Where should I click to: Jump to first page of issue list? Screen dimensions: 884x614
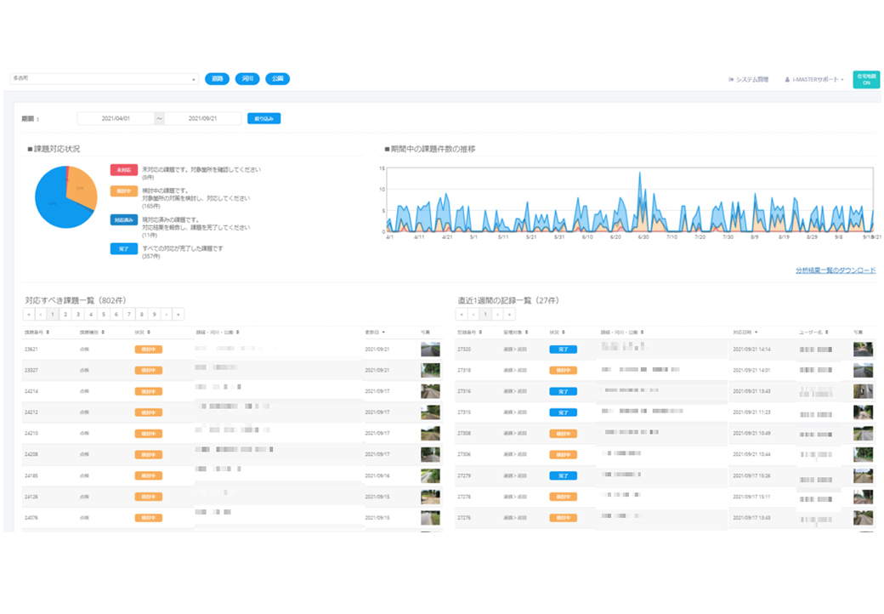[29, 315]
